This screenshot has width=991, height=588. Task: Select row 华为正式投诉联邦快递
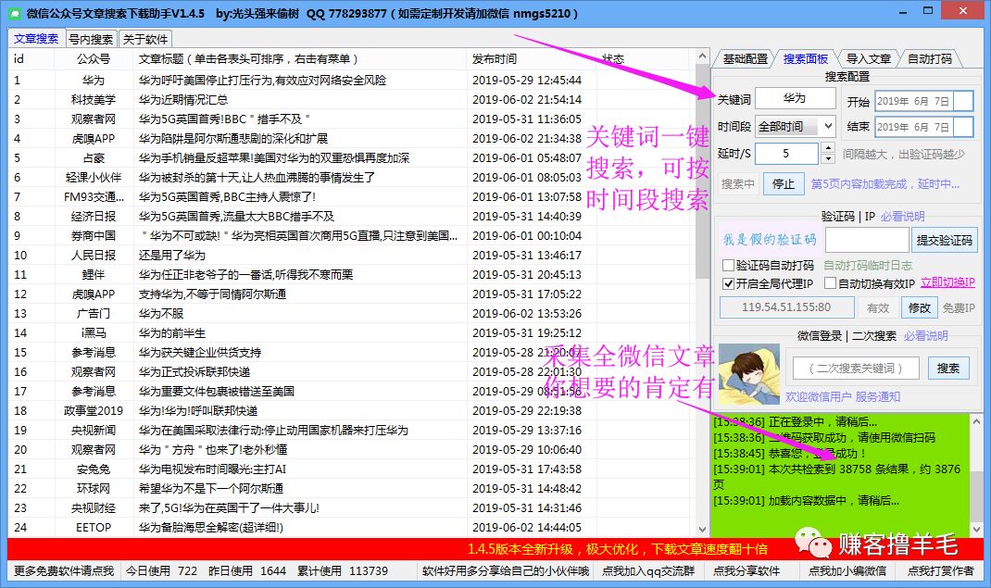(x=351, y=372)
